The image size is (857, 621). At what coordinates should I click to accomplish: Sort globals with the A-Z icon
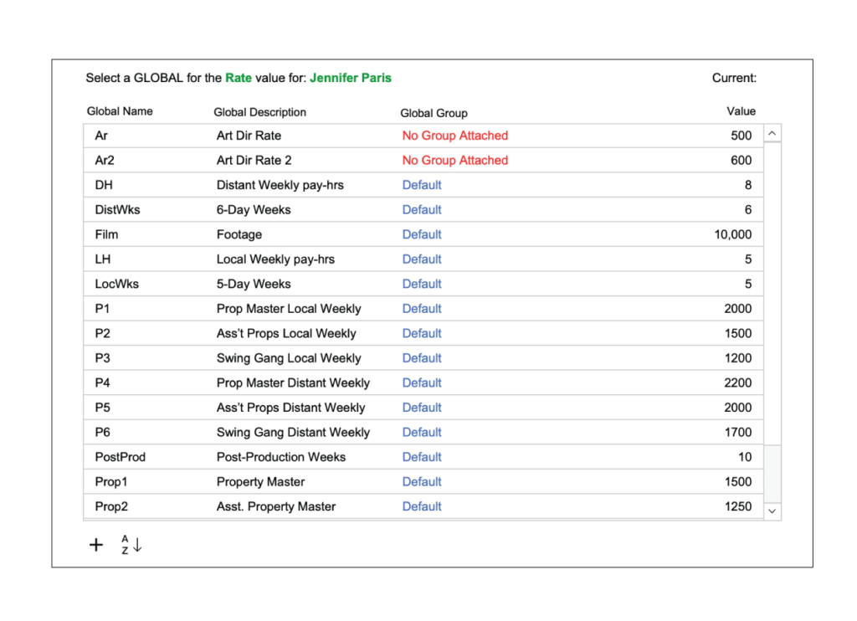click(131, 545)
